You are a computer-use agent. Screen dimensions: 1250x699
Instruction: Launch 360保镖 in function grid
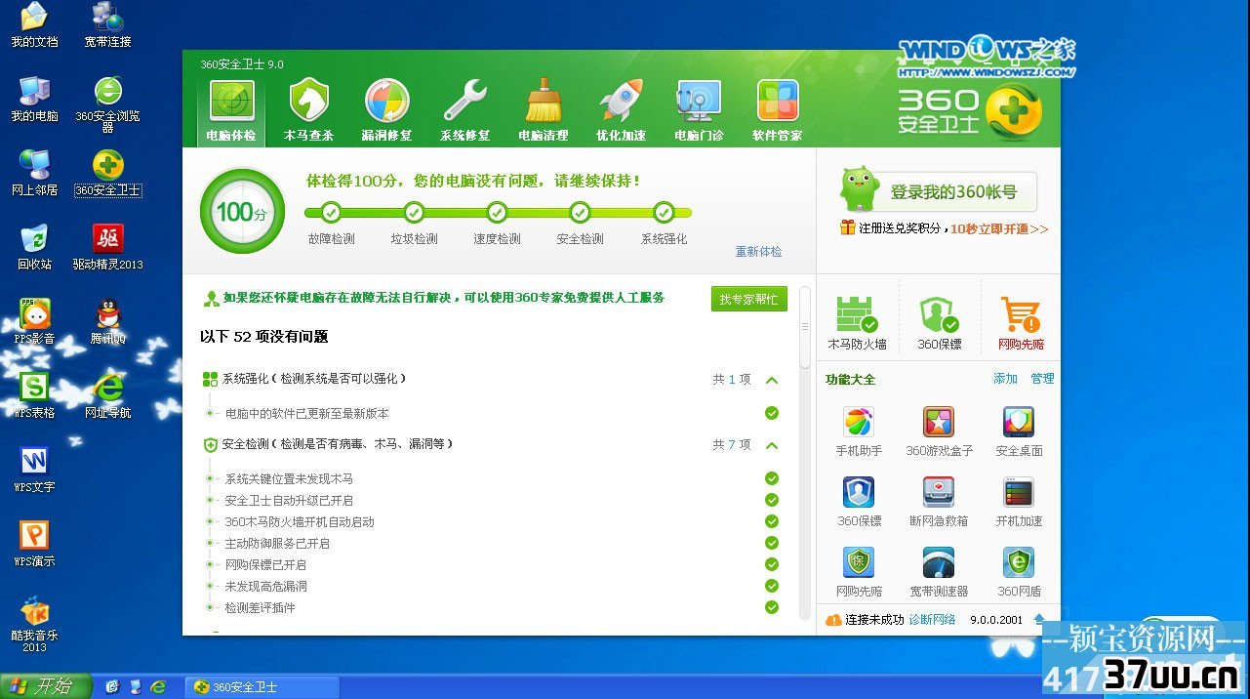(x=859, y=502)
